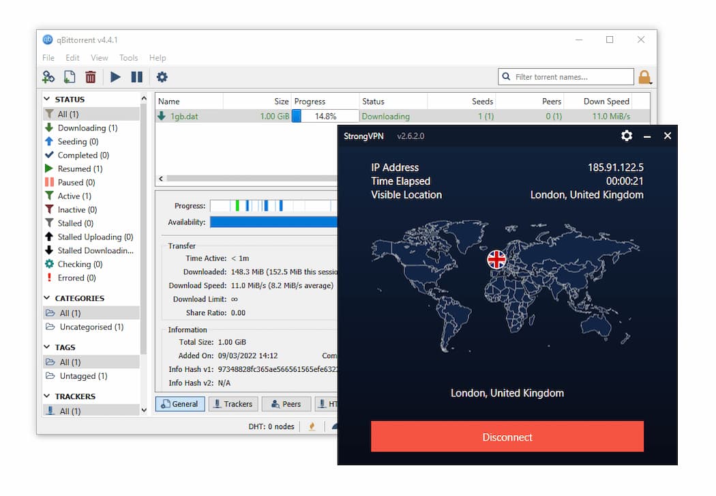Open the Edit menu

tap(72, 57)
